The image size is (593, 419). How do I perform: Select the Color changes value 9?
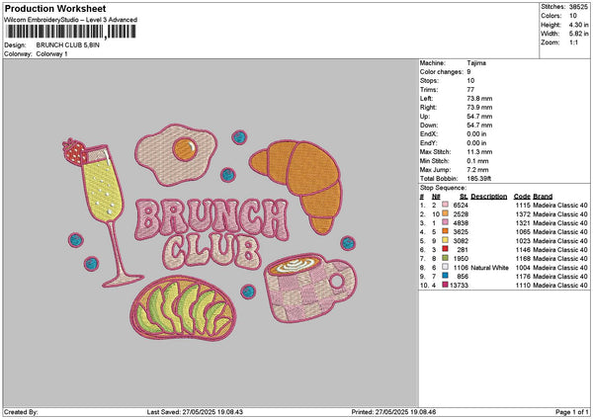pyautogui.click(x=468, y=72)
